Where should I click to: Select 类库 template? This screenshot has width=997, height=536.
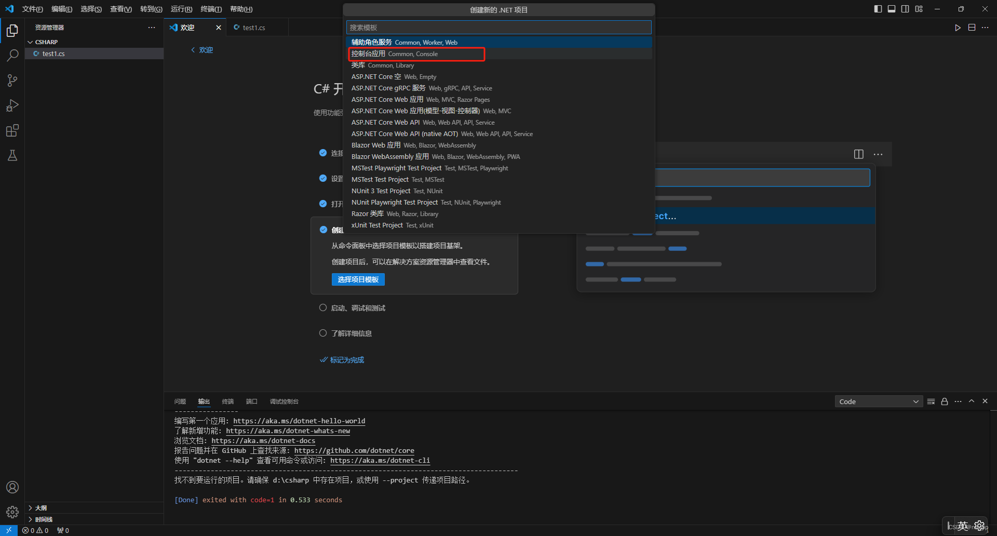pos(499,65)
